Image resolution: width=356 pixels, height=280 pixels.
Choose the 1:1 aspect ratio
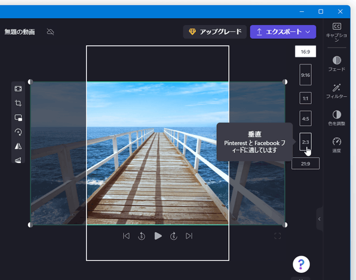305,99
